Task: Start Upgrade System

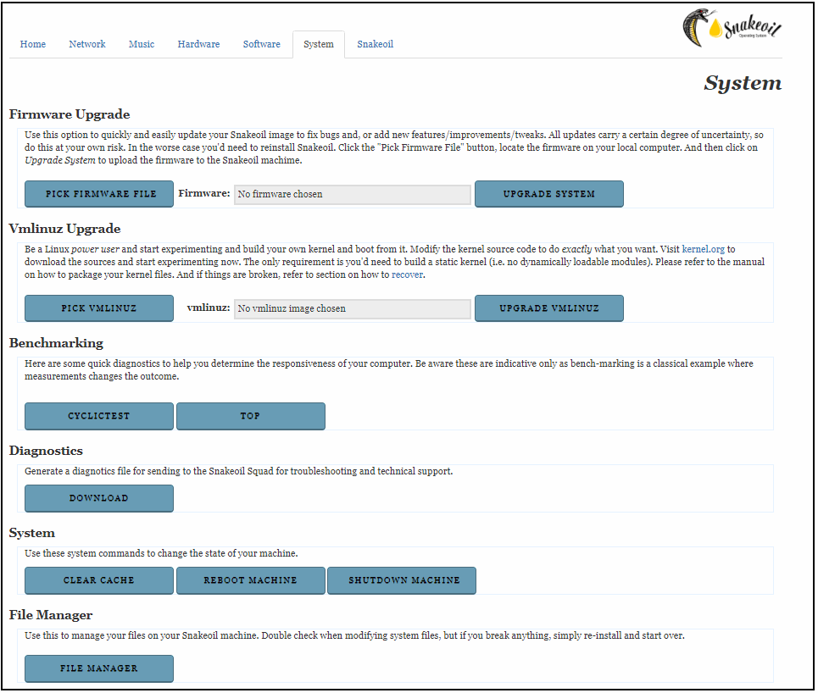Action: [x=548, y=194]
